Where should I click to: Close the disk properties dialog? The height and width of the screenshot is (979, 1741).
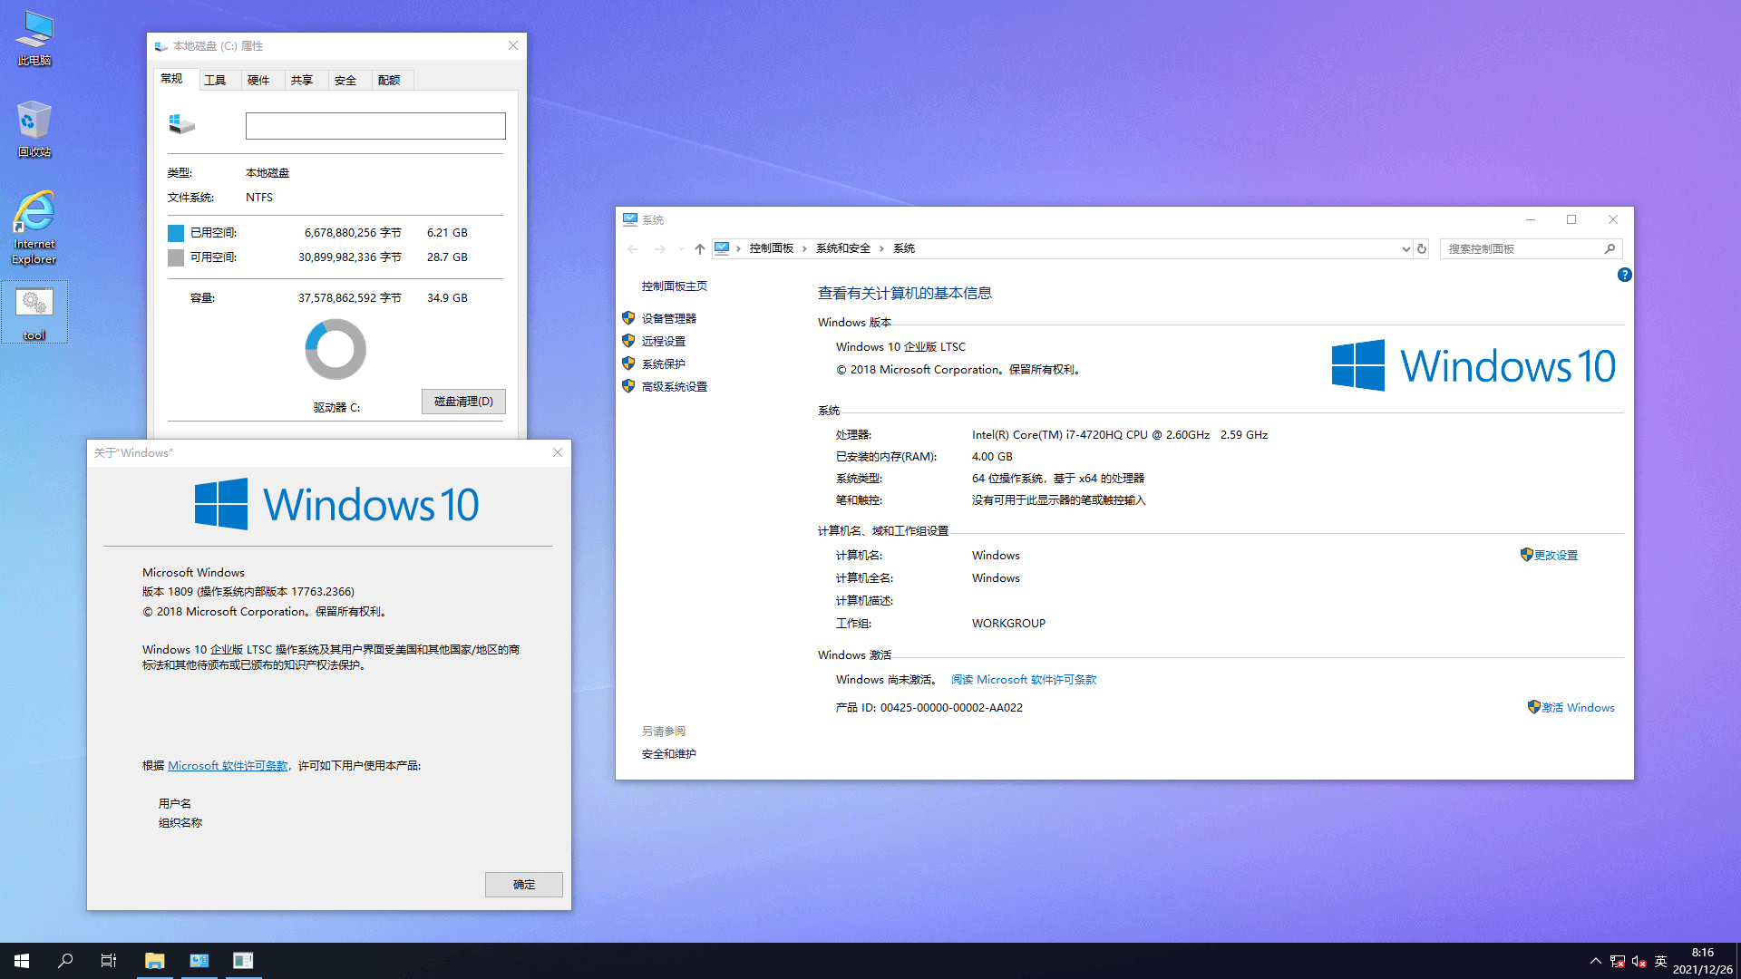pyautogui.click(x=513, y=45)
